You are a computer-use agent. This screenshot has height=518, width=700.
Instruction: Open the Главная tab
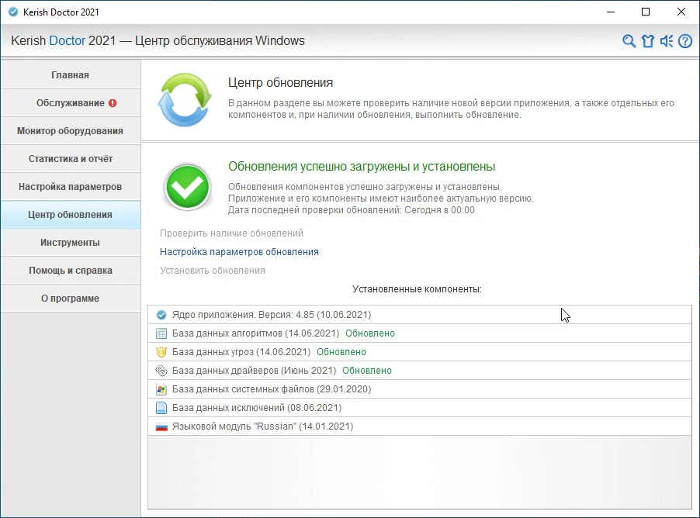coord(71,74)
